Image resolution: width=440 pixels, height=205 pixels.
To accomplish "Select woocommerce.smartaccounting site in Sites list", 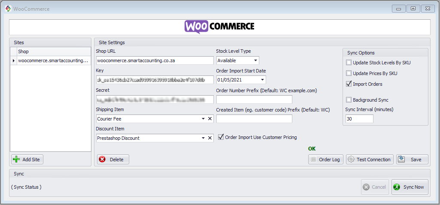I will [54, 60].
